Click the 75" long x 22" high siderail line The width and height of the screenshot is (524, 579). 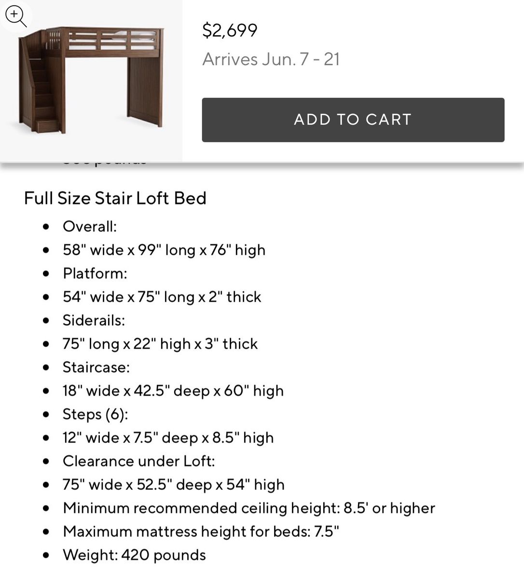tap(160, 344)
